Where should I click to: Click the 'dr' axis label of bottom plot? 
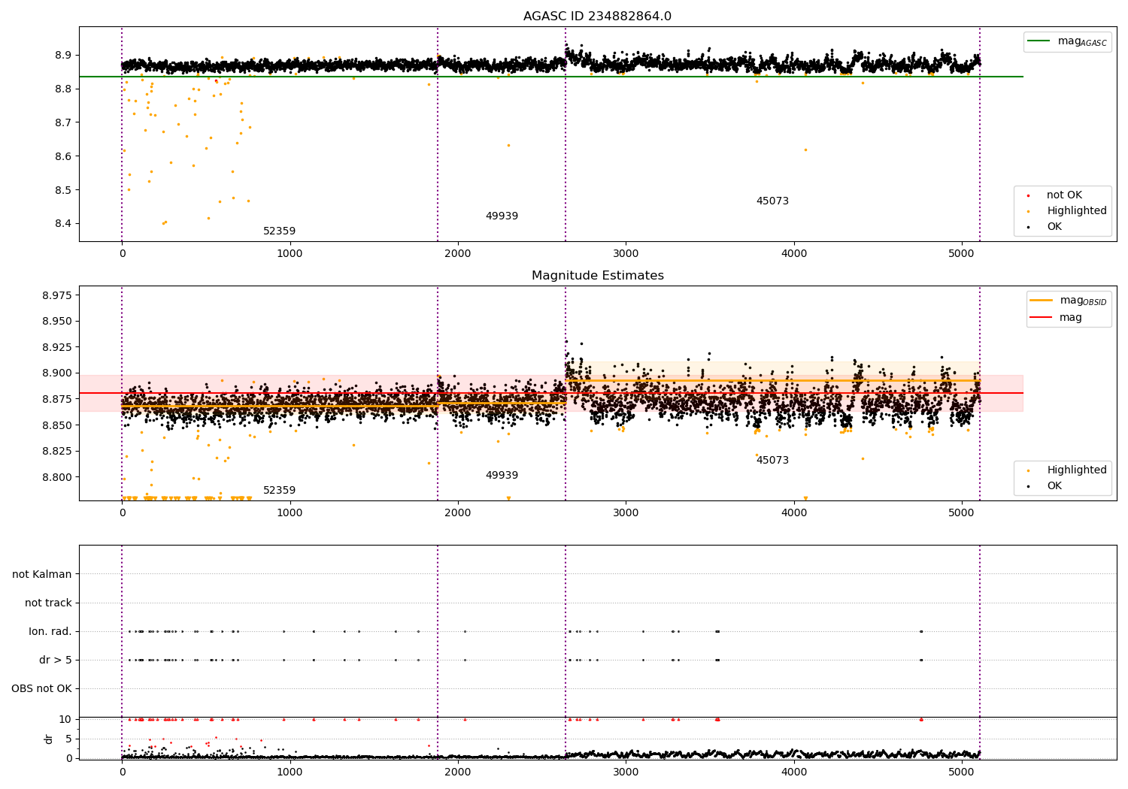tap(50, 739)
